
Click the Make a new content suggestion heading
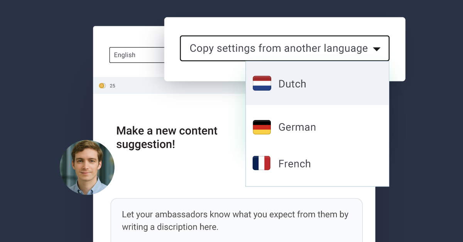click(x=167, y=137)
